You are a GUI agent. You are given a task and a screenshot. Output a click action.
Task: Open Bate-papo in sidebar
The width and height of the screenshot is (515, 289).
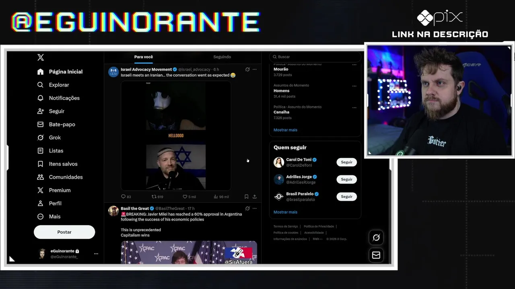pyautogui.click(x=56, y=124)
